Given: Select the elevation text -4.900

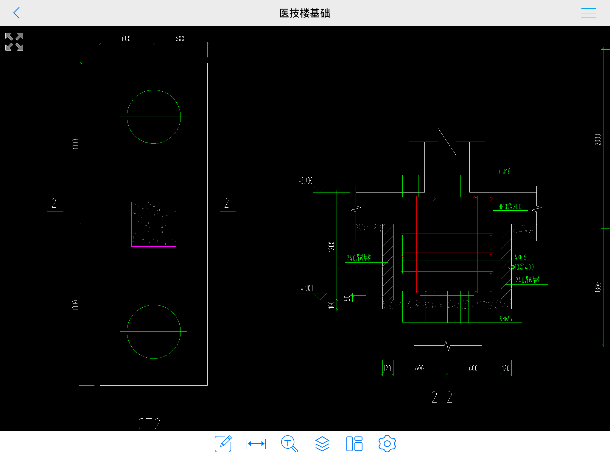Looking at the screenshot, I should [306, 288].
